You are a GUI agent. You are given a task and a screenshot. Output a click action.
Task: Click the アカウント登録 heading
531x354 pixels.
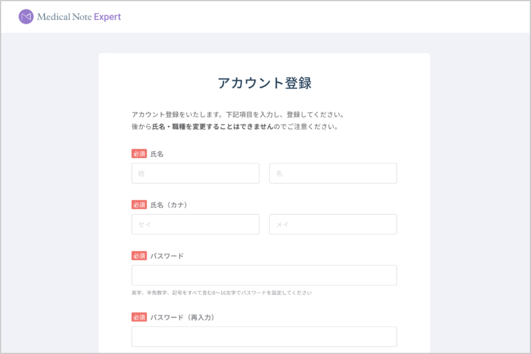[x=264, y=83]
